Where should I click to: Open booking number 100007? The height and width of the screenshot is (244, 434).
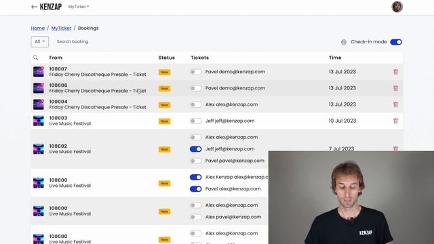click(x=58, y=69)
